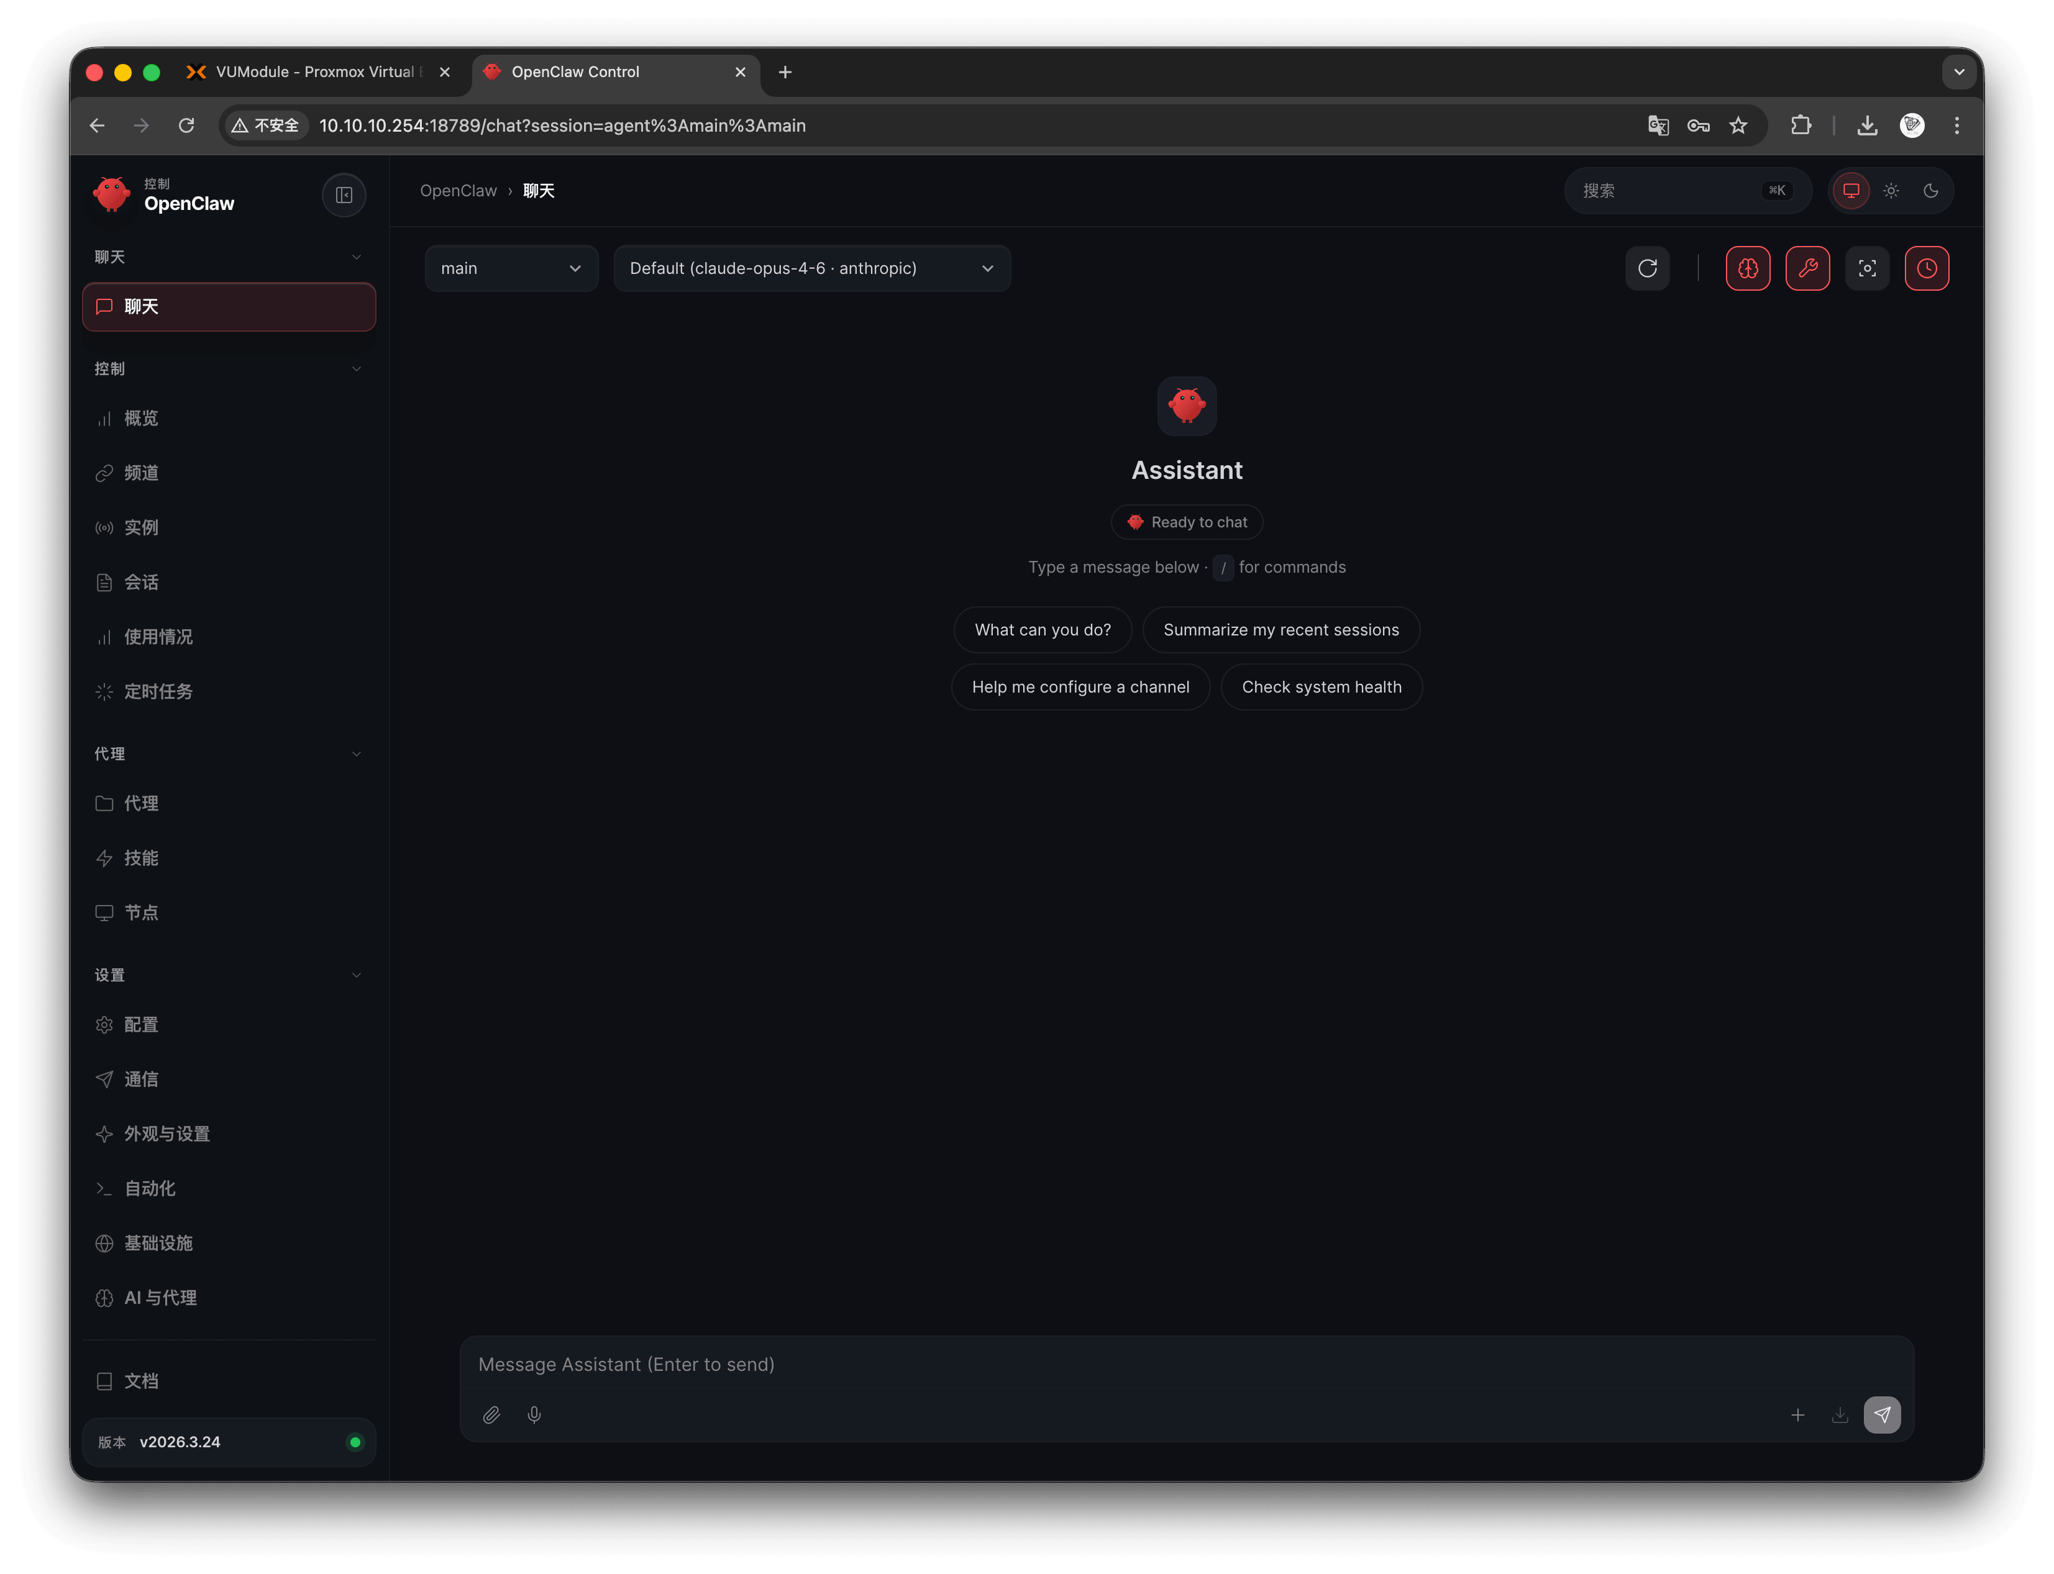The height and width of the screenshot is (1574, 2054).
Task: Toggle the clock icon in chat toolbar
Action: click(x=1927, y=269)
